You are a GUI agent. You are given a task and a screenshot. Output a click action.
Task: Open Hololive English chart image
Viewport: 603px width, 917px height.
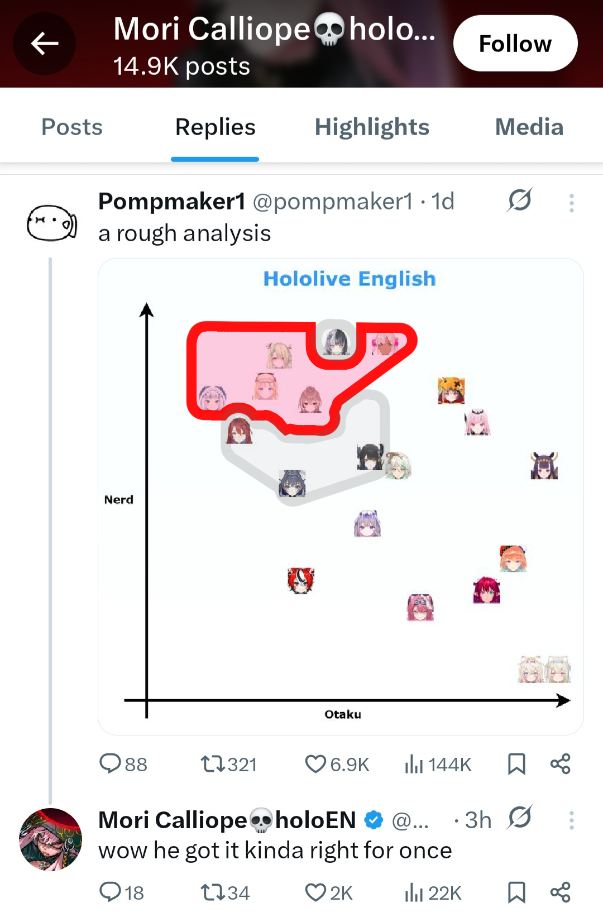pos(341,496)
